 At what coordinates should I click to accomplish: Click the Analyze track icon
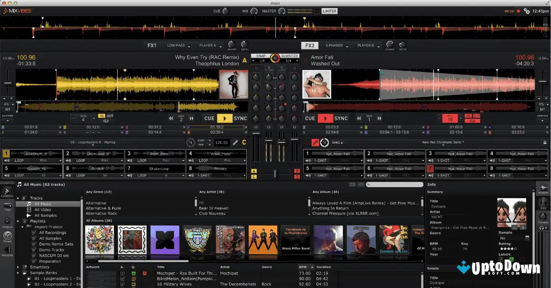pos(543,188)
